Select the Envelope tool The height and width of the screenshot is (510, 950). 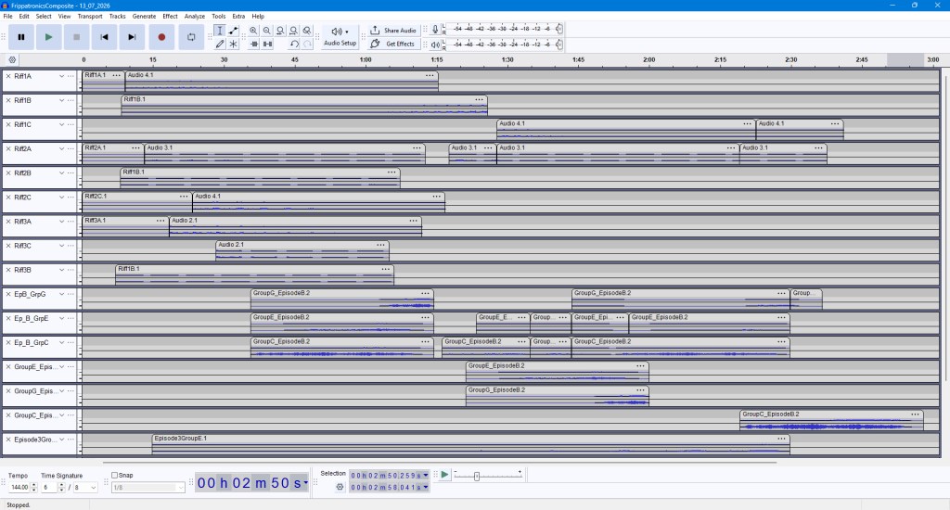tap(233, 31)
